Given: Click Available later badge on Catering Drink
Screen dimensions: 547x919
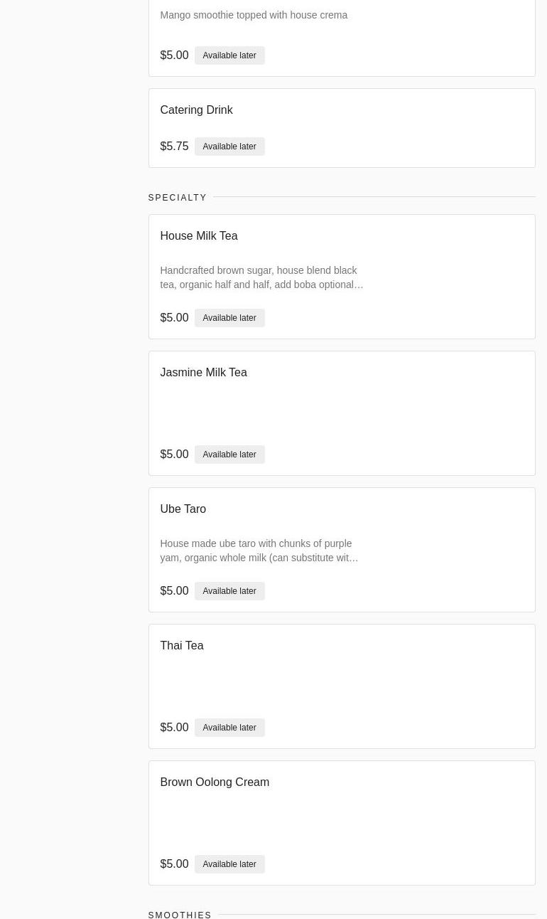Looking at the screenshot, I should [229, 147].
